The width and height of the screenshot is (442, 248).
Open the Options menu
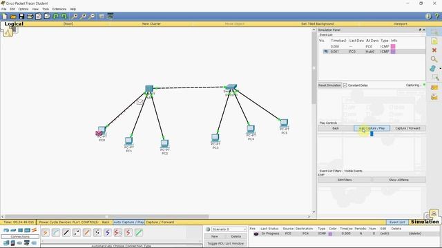23,9
